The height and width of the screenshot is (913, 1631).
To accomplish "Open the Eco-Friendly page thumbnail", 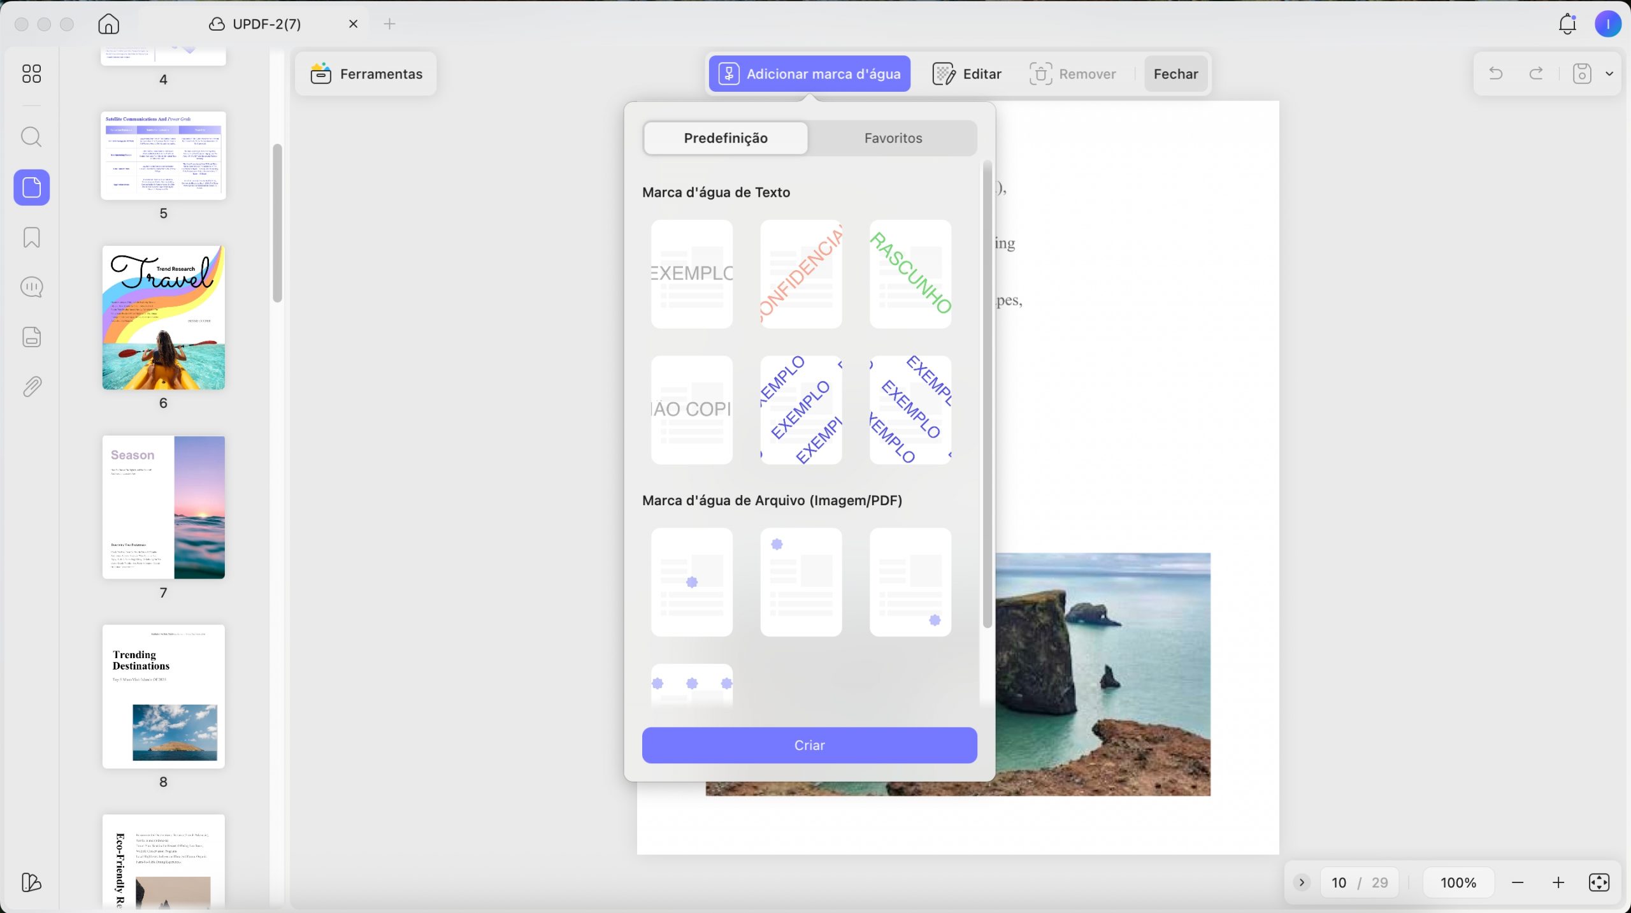I will point(164,861).
